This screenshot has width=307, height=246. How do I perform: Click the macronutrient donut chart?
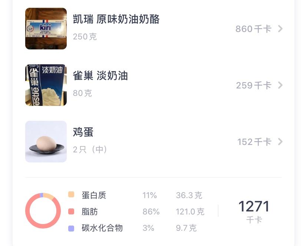tap(43, 211)
